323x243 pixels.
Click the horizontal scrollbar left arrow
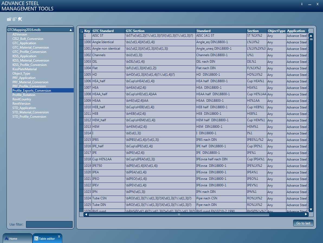click(86, 214)
